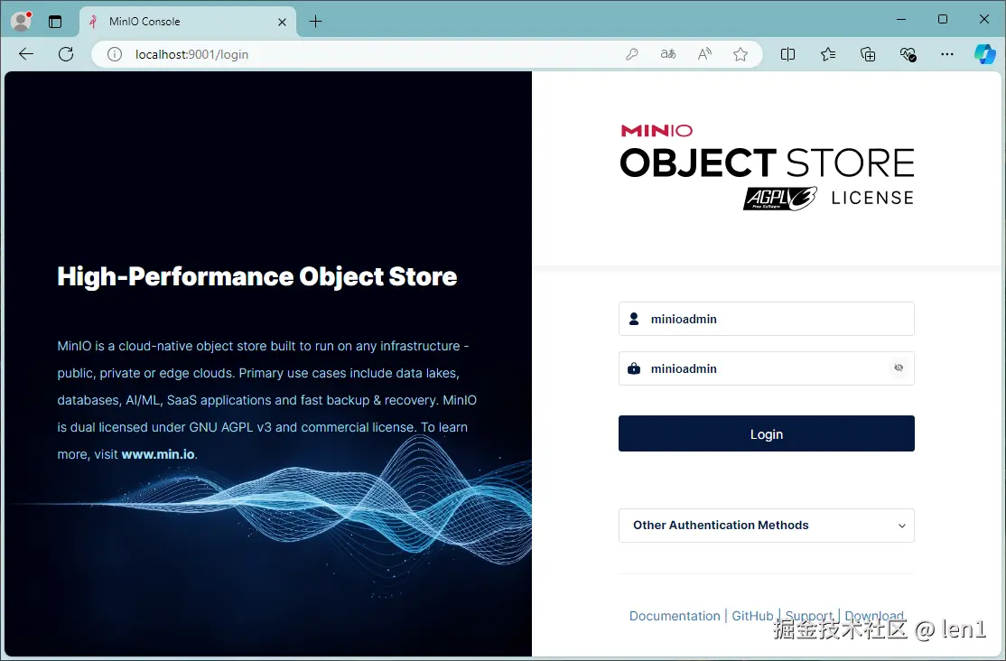Add this page to favorites star
The image size is (1006, 661).
(x=741, y=54)
